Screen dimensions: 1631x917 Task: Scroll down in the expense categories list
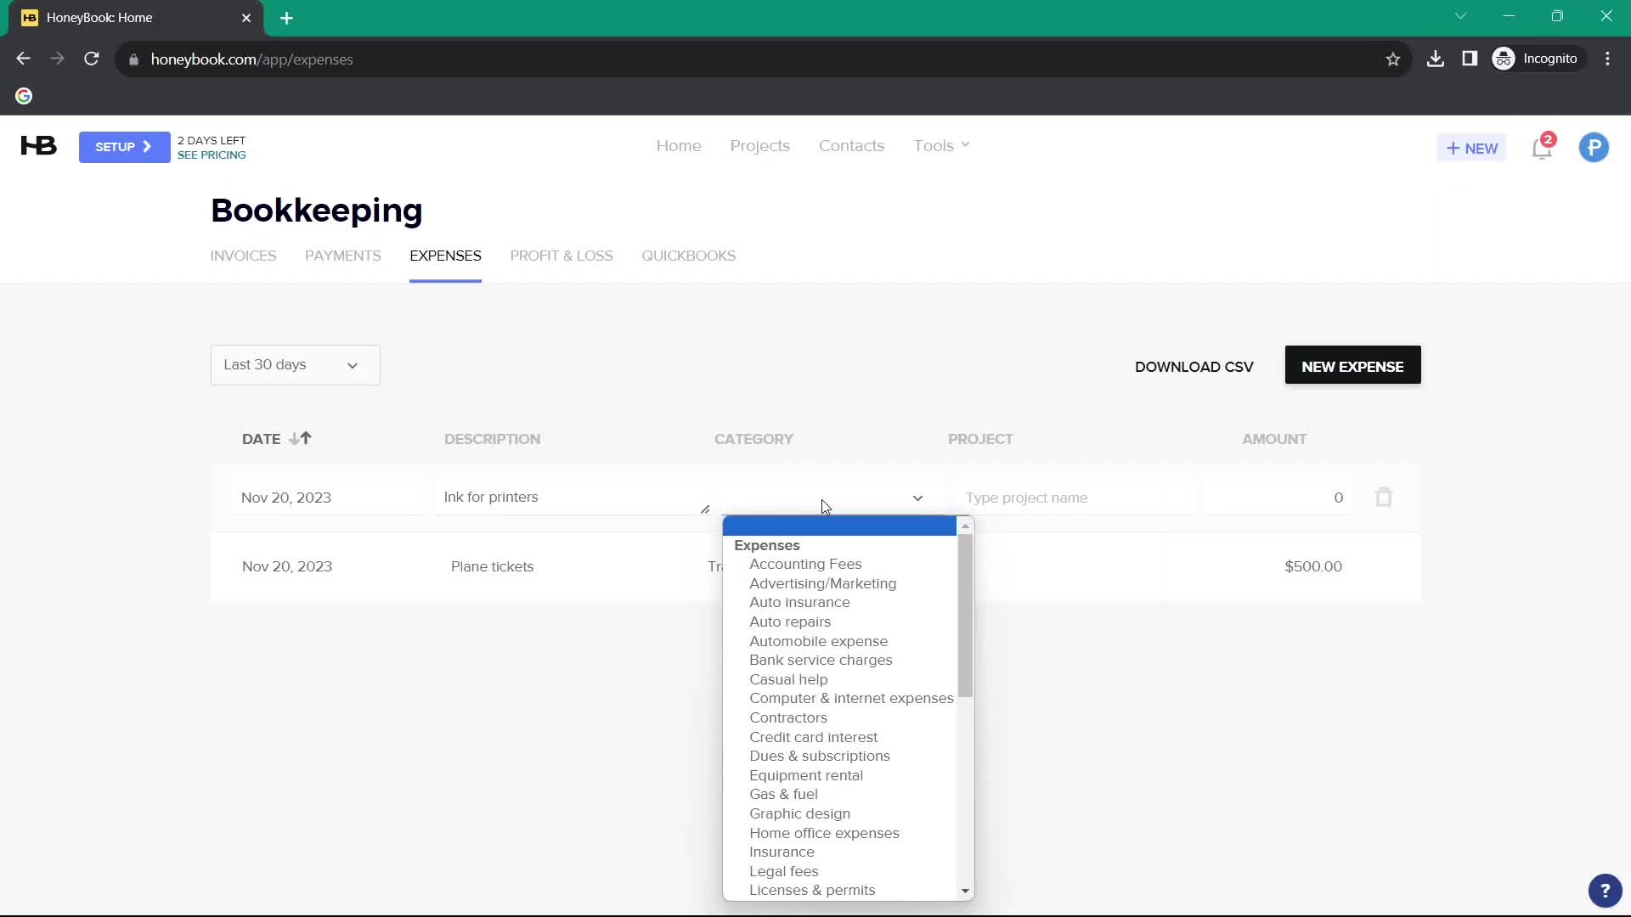pyautogui.click(x=966, y=890)
